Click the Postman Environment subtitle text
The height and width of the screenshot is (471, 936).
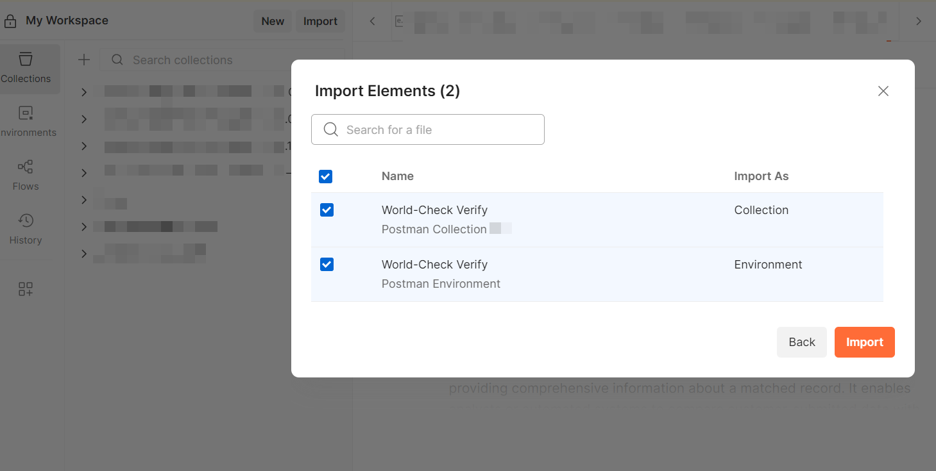tap(441, 284)
